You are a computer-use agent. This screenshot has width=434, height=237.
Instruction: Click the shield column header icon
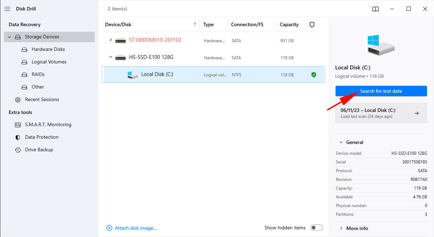[312, 25]
